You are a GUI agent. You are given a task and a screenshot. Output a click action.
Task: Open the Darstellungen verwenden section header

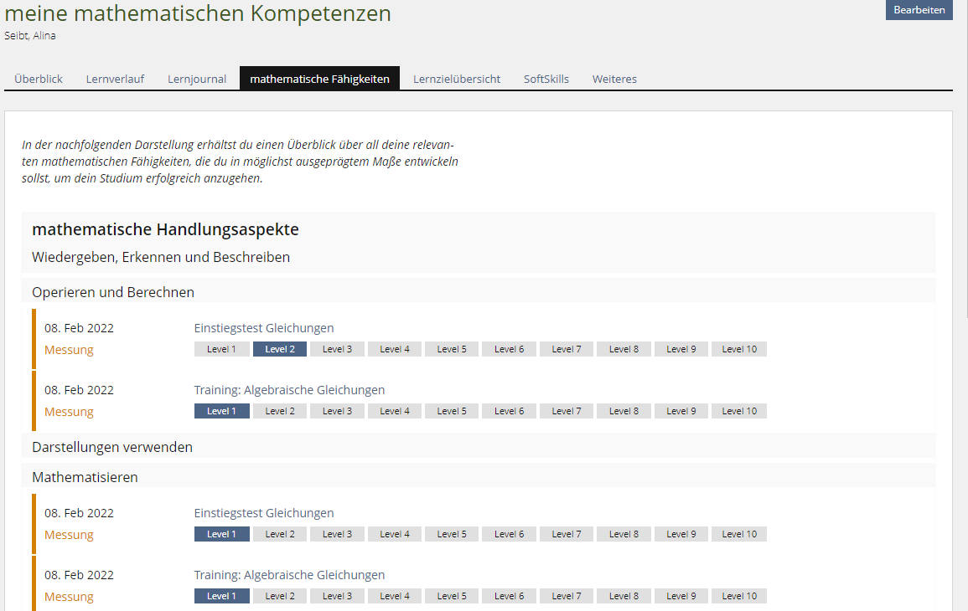tap(112, 446)
